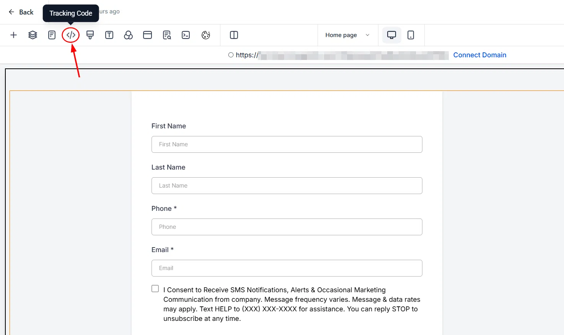Switch to desktop preview

391,35
